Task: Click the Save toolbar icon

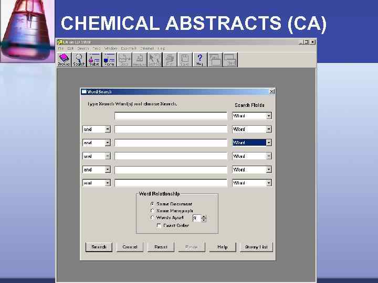Action: 185,60
